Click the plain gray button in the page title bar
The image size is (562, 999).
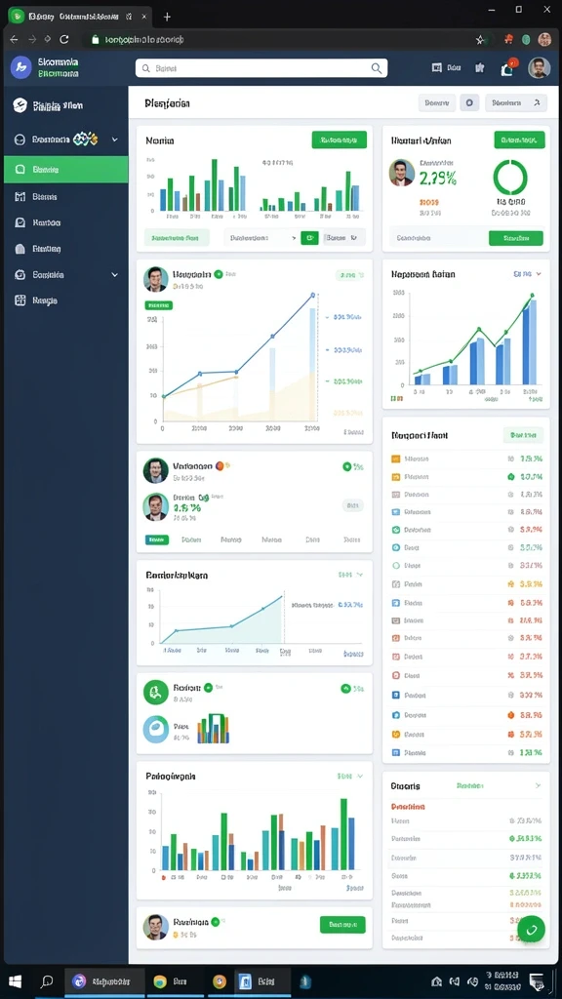(x=436, y=102)
